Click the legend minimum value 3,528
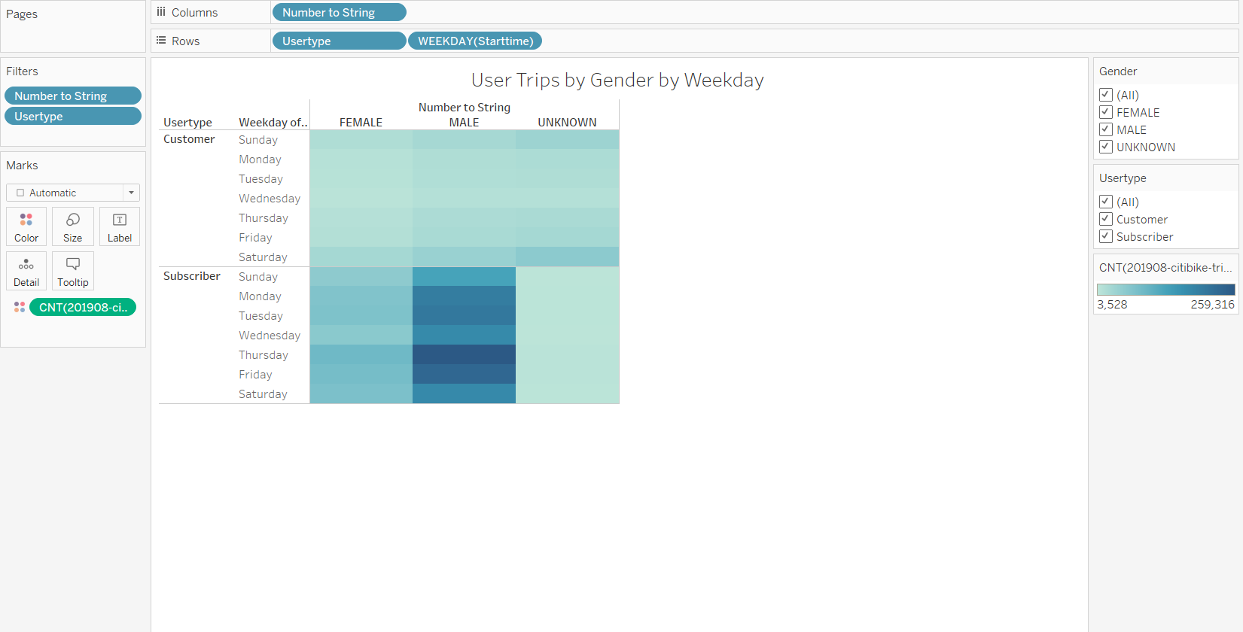The image size is (1243, 632). coord(1112,305)
